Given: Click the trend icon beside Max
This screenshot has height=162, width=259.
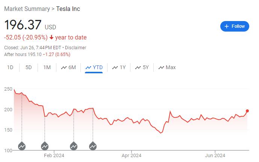Looking at the screenshot, I should click(x=161, y=68).
